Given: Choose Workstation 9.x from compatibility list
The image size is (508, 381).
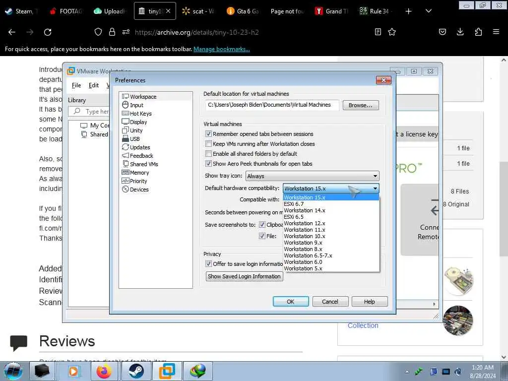Looking at the screenshot, I should 331,243.
